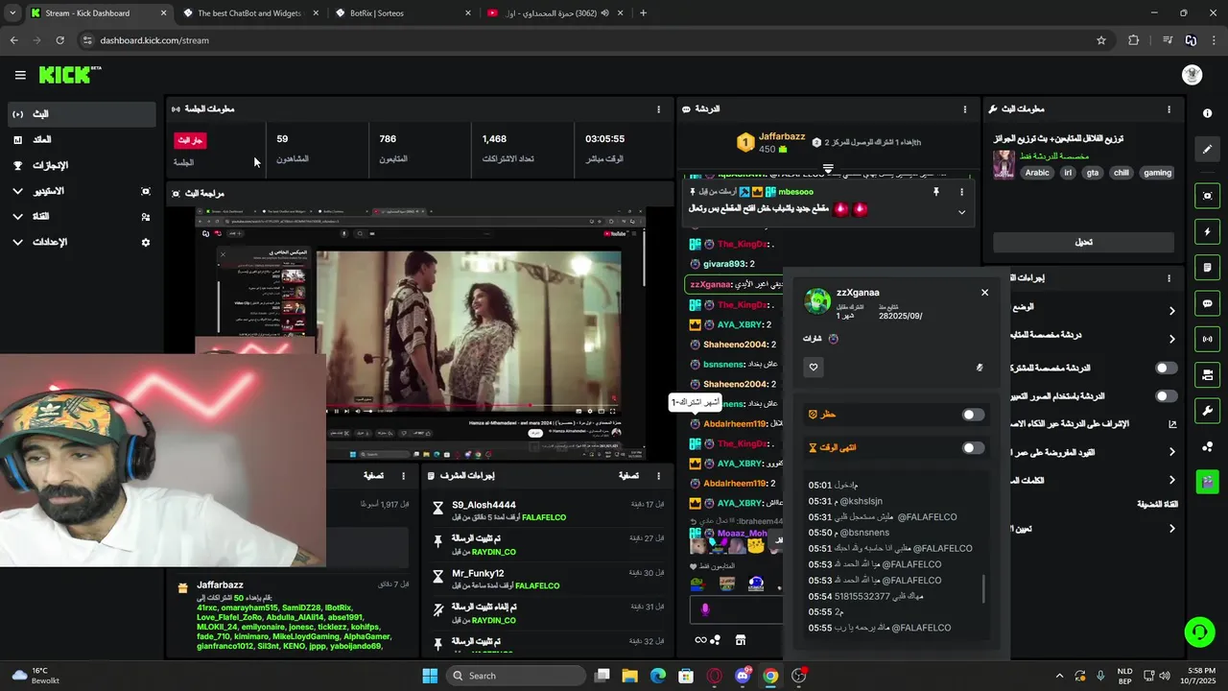Open the account avatar in the top bar
This screenshot has width=1228, height=691.
click(x=1192, y=75)
